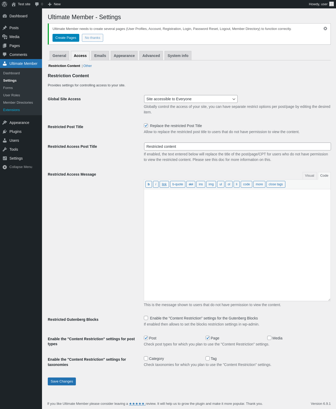Open the WordPress logo menu

point(4,4)
